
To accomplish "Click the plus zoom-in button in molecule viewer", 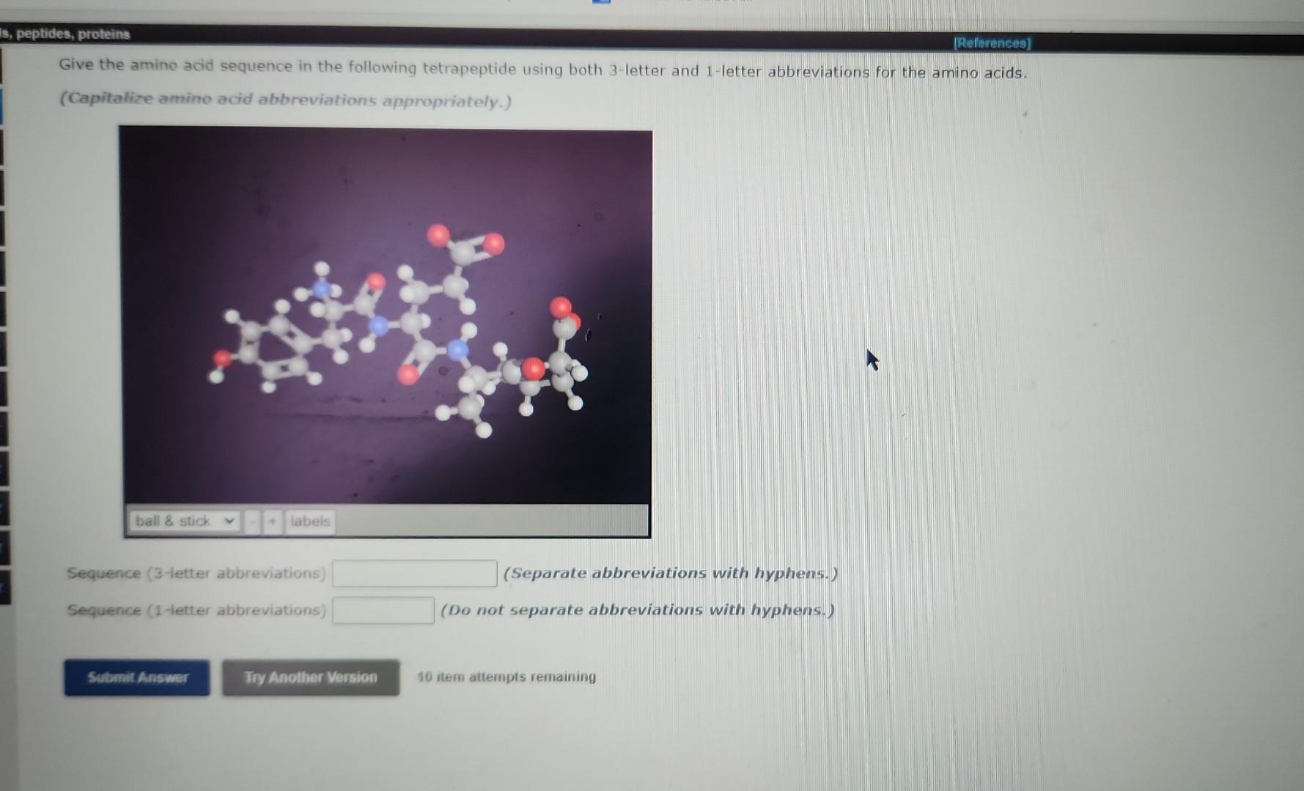I will pyautogui.click(x=272, y=522).
